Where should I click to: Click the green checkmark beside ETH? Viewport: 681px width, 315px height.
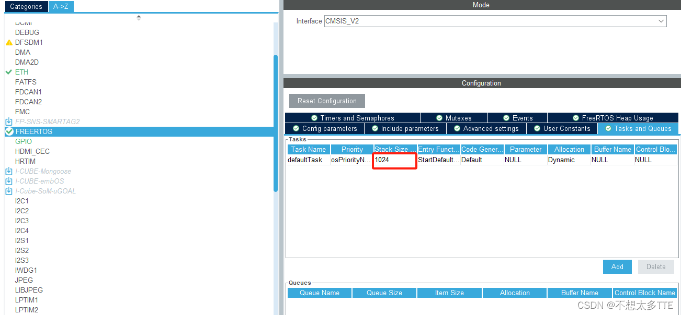[9, 72]
